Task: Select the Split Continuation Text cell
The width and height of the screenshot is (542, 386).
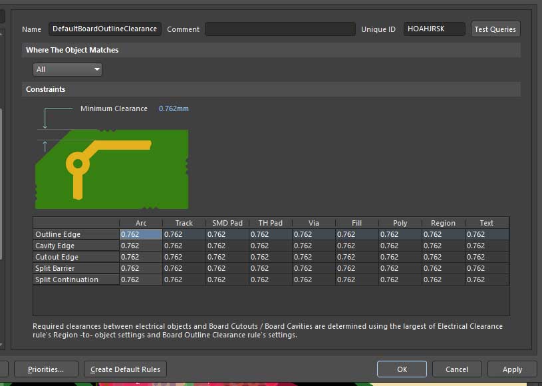Action: pos(487,280)
